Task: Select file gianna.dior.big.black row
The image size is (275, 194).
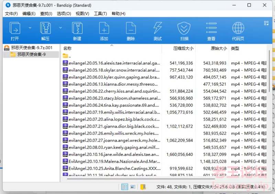Action: pyautogui.click(x=164, y=126)
